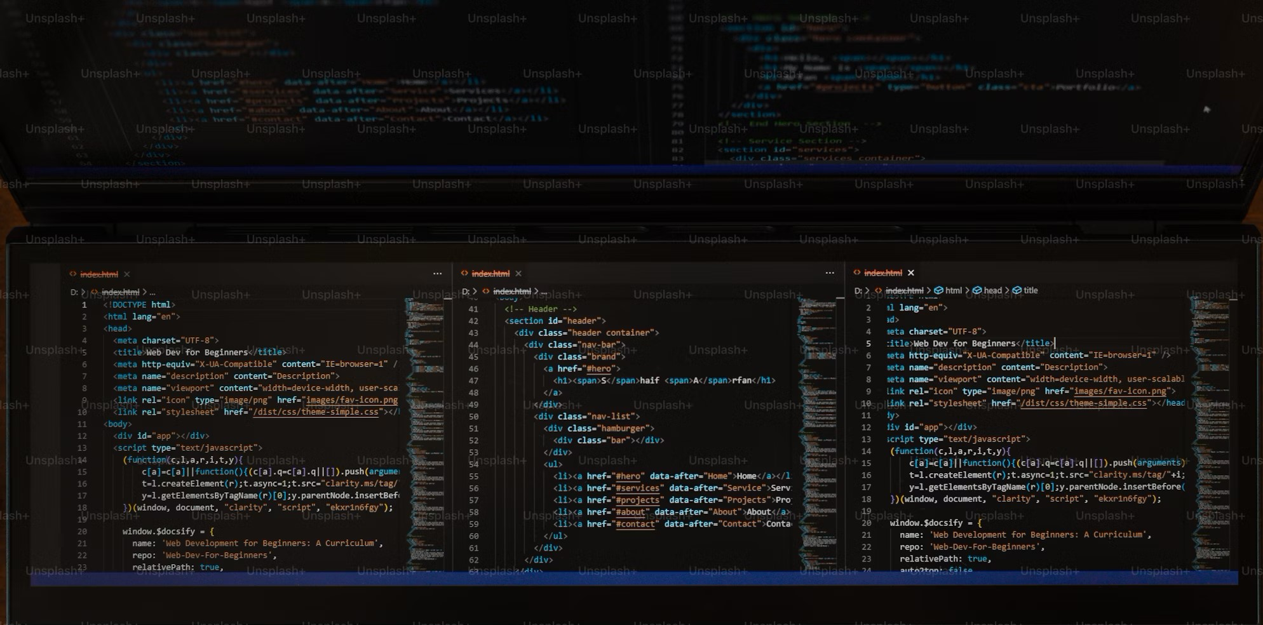Open the head breadcrumb in right pane
The width and height of the screenshot is (1263, 625).
[x=992, y=291]
